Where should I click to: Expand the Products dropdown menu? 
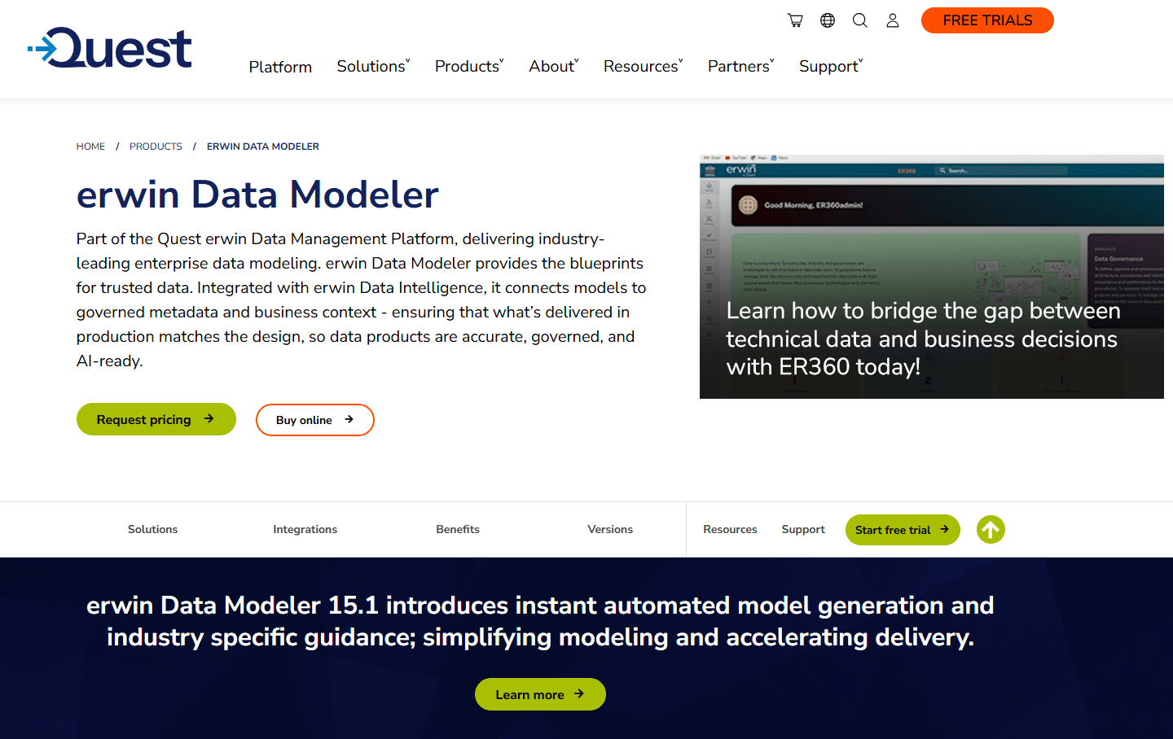(469, 67)
